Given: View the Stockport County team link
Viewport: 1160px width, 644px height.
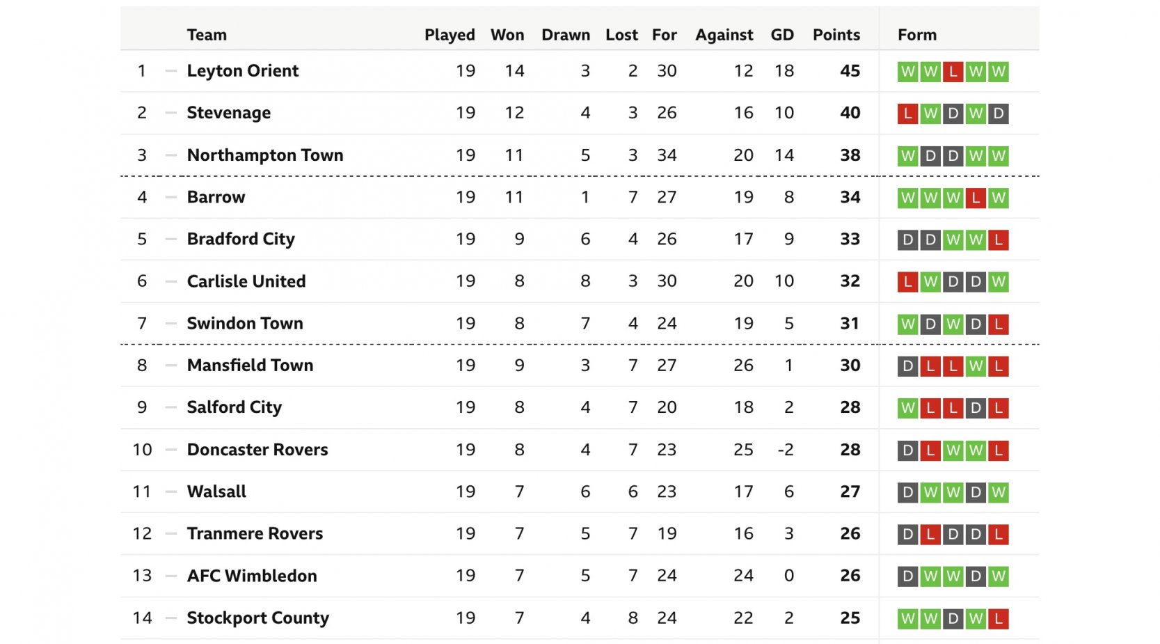Looking at the screenshot, I should [x=257, y=618].
